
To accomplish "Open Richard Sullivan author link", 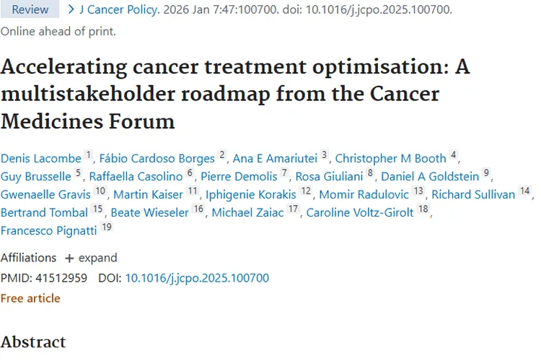I will (x=474, y=194).
